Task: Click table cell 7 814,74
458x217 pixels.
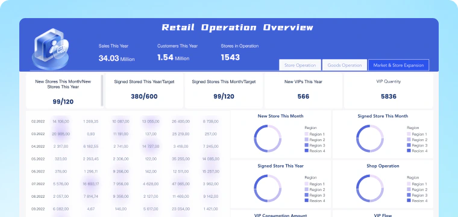Action: 91,197
